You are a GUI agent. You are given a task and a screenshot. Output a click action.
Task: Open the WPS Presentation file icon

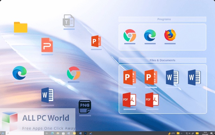tap(47, 45)
